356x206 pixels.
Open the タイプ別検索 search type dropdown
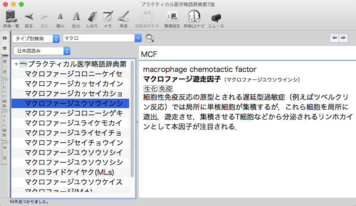click(x=36, y=38)
